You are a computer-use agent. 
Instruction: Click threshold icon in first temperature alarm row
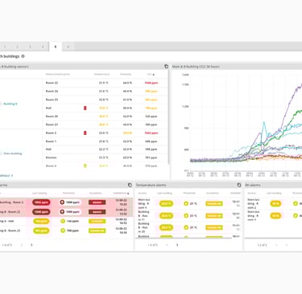click(186, 204)
